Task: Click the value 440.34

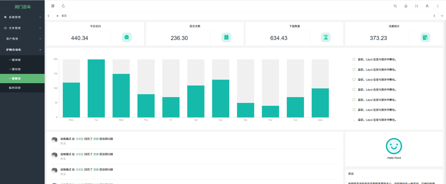Action: pyautogui.click(x=79, y=38)
